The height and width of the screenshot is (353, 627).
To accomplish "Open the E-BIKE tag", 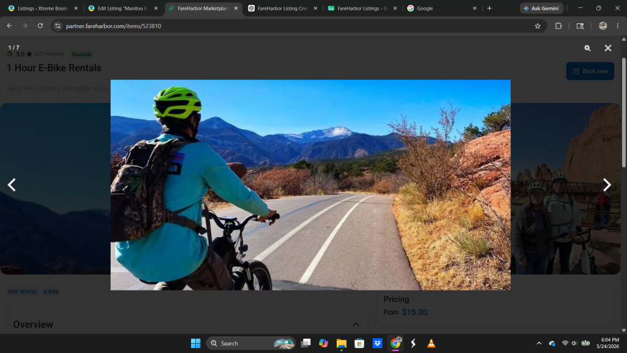I will pyautogui.click(x=51, y=292).
